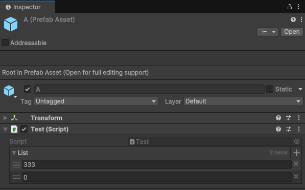The image size is (305, 190).
Task: Open the Layer dropdown showing Default
Action: pyautogui.click(x=243, y=101)
